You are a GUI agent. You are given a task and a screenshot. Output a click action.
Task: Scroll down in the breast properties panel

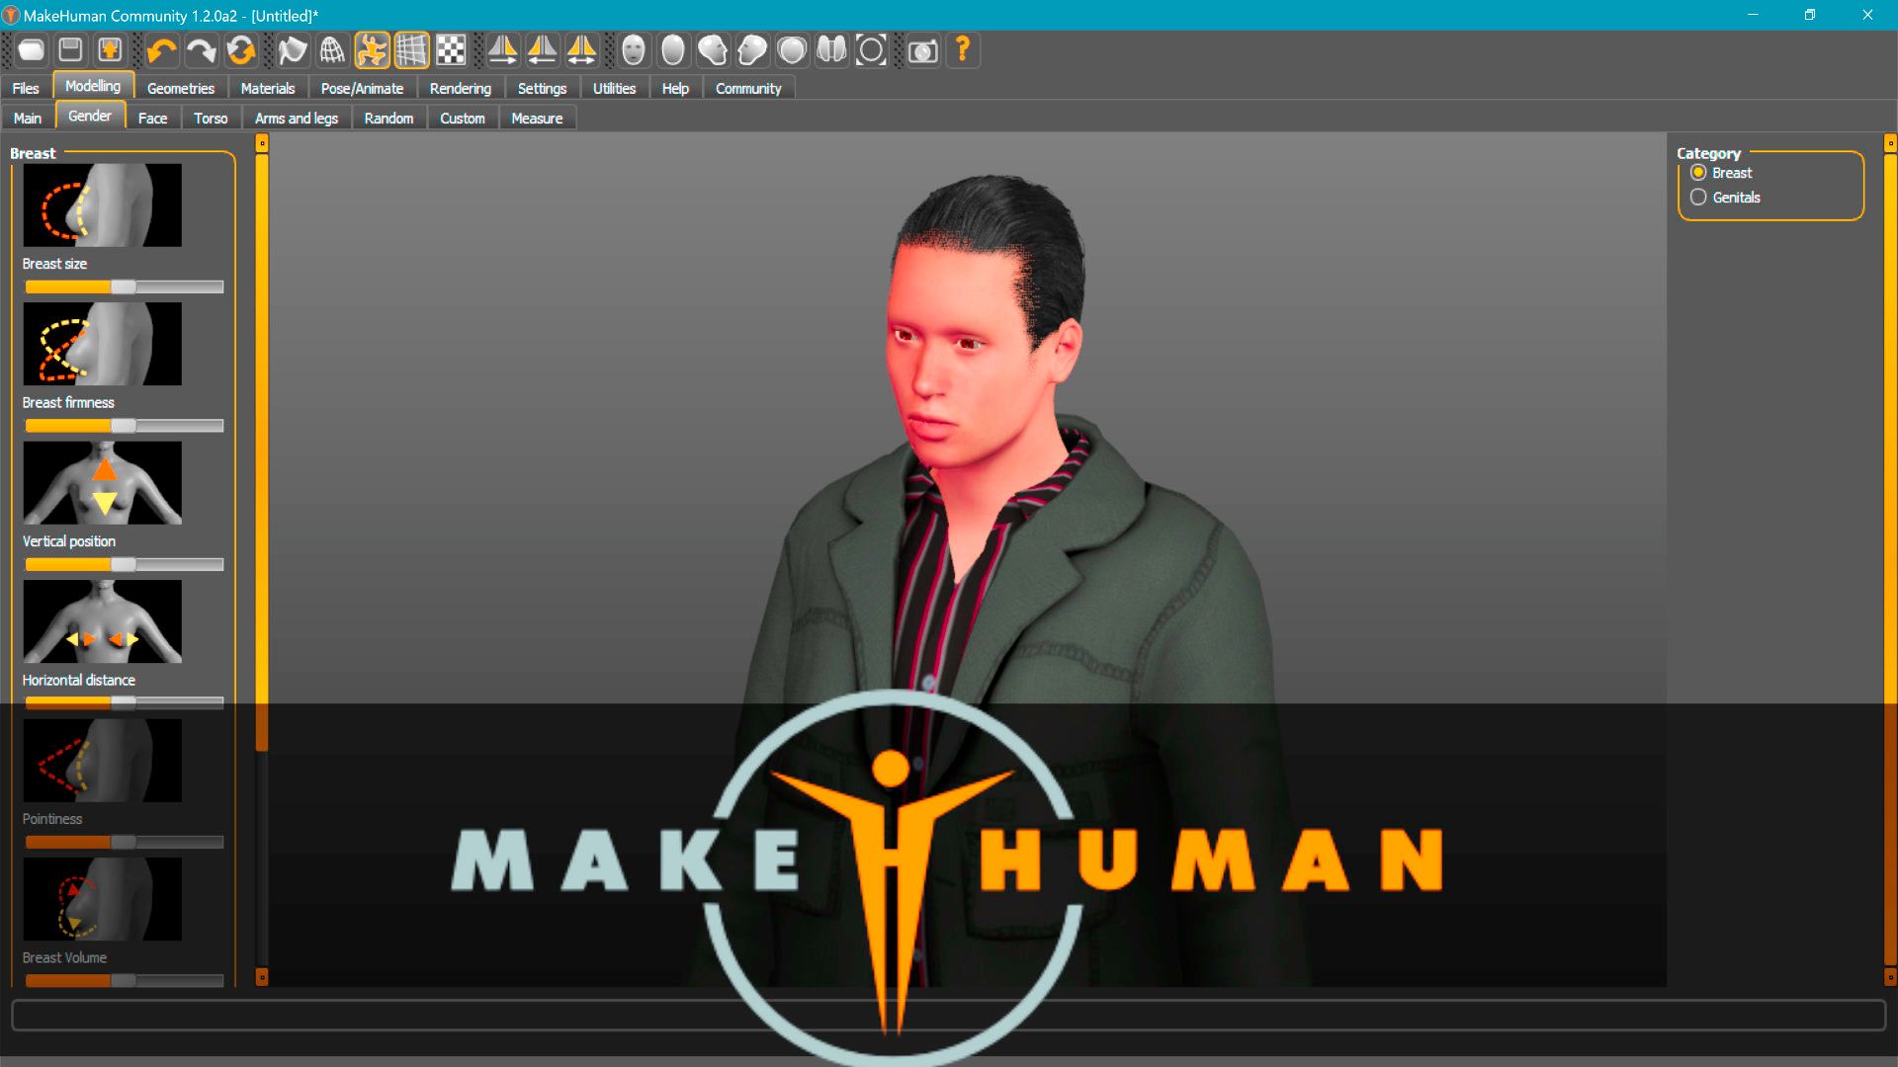[x=259, y=977]
